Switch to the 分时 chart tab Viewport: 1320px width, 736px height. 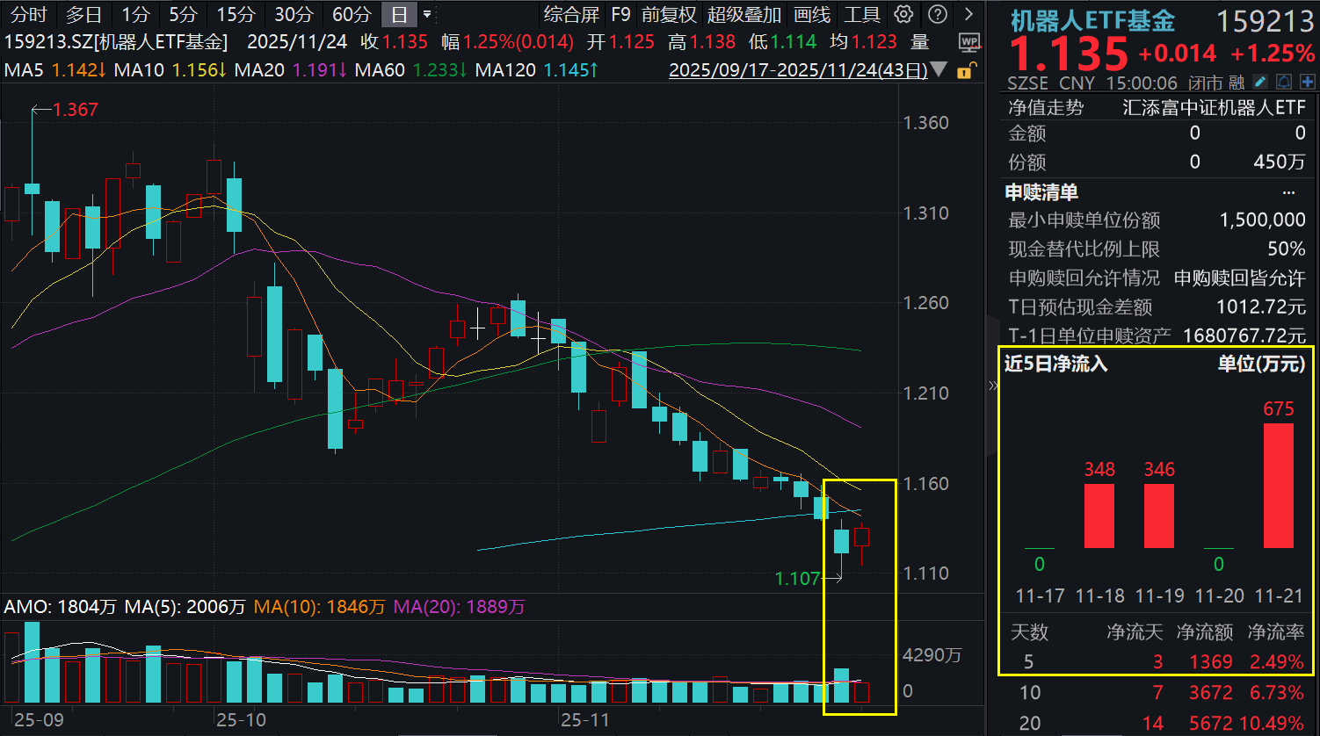point(28,14)
